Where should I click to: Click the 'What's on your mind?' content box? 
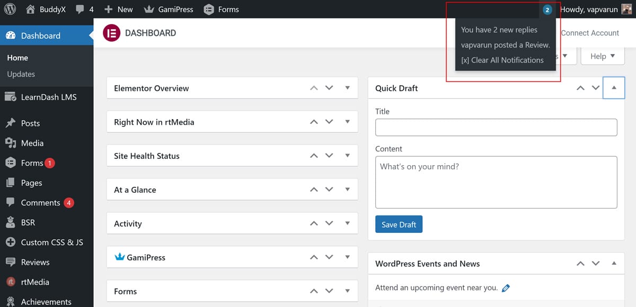point(496,182)
